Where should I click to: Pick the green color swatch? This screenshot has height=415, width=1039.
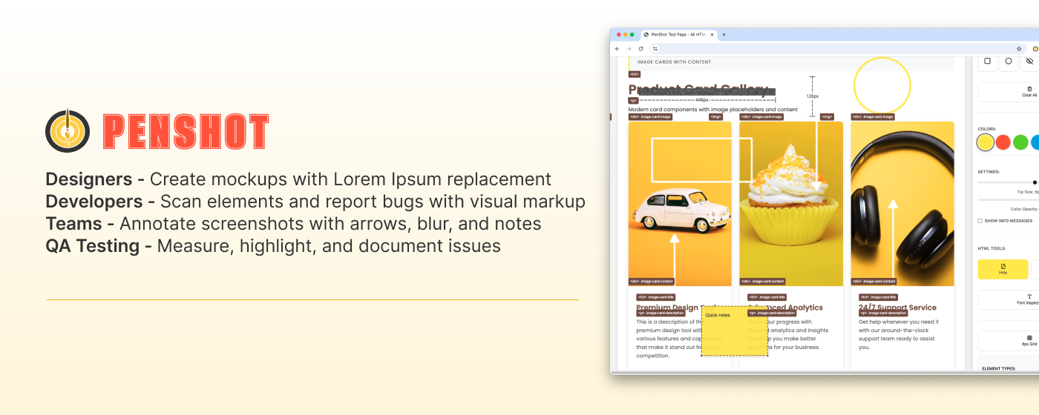(x=1021, y=142)
